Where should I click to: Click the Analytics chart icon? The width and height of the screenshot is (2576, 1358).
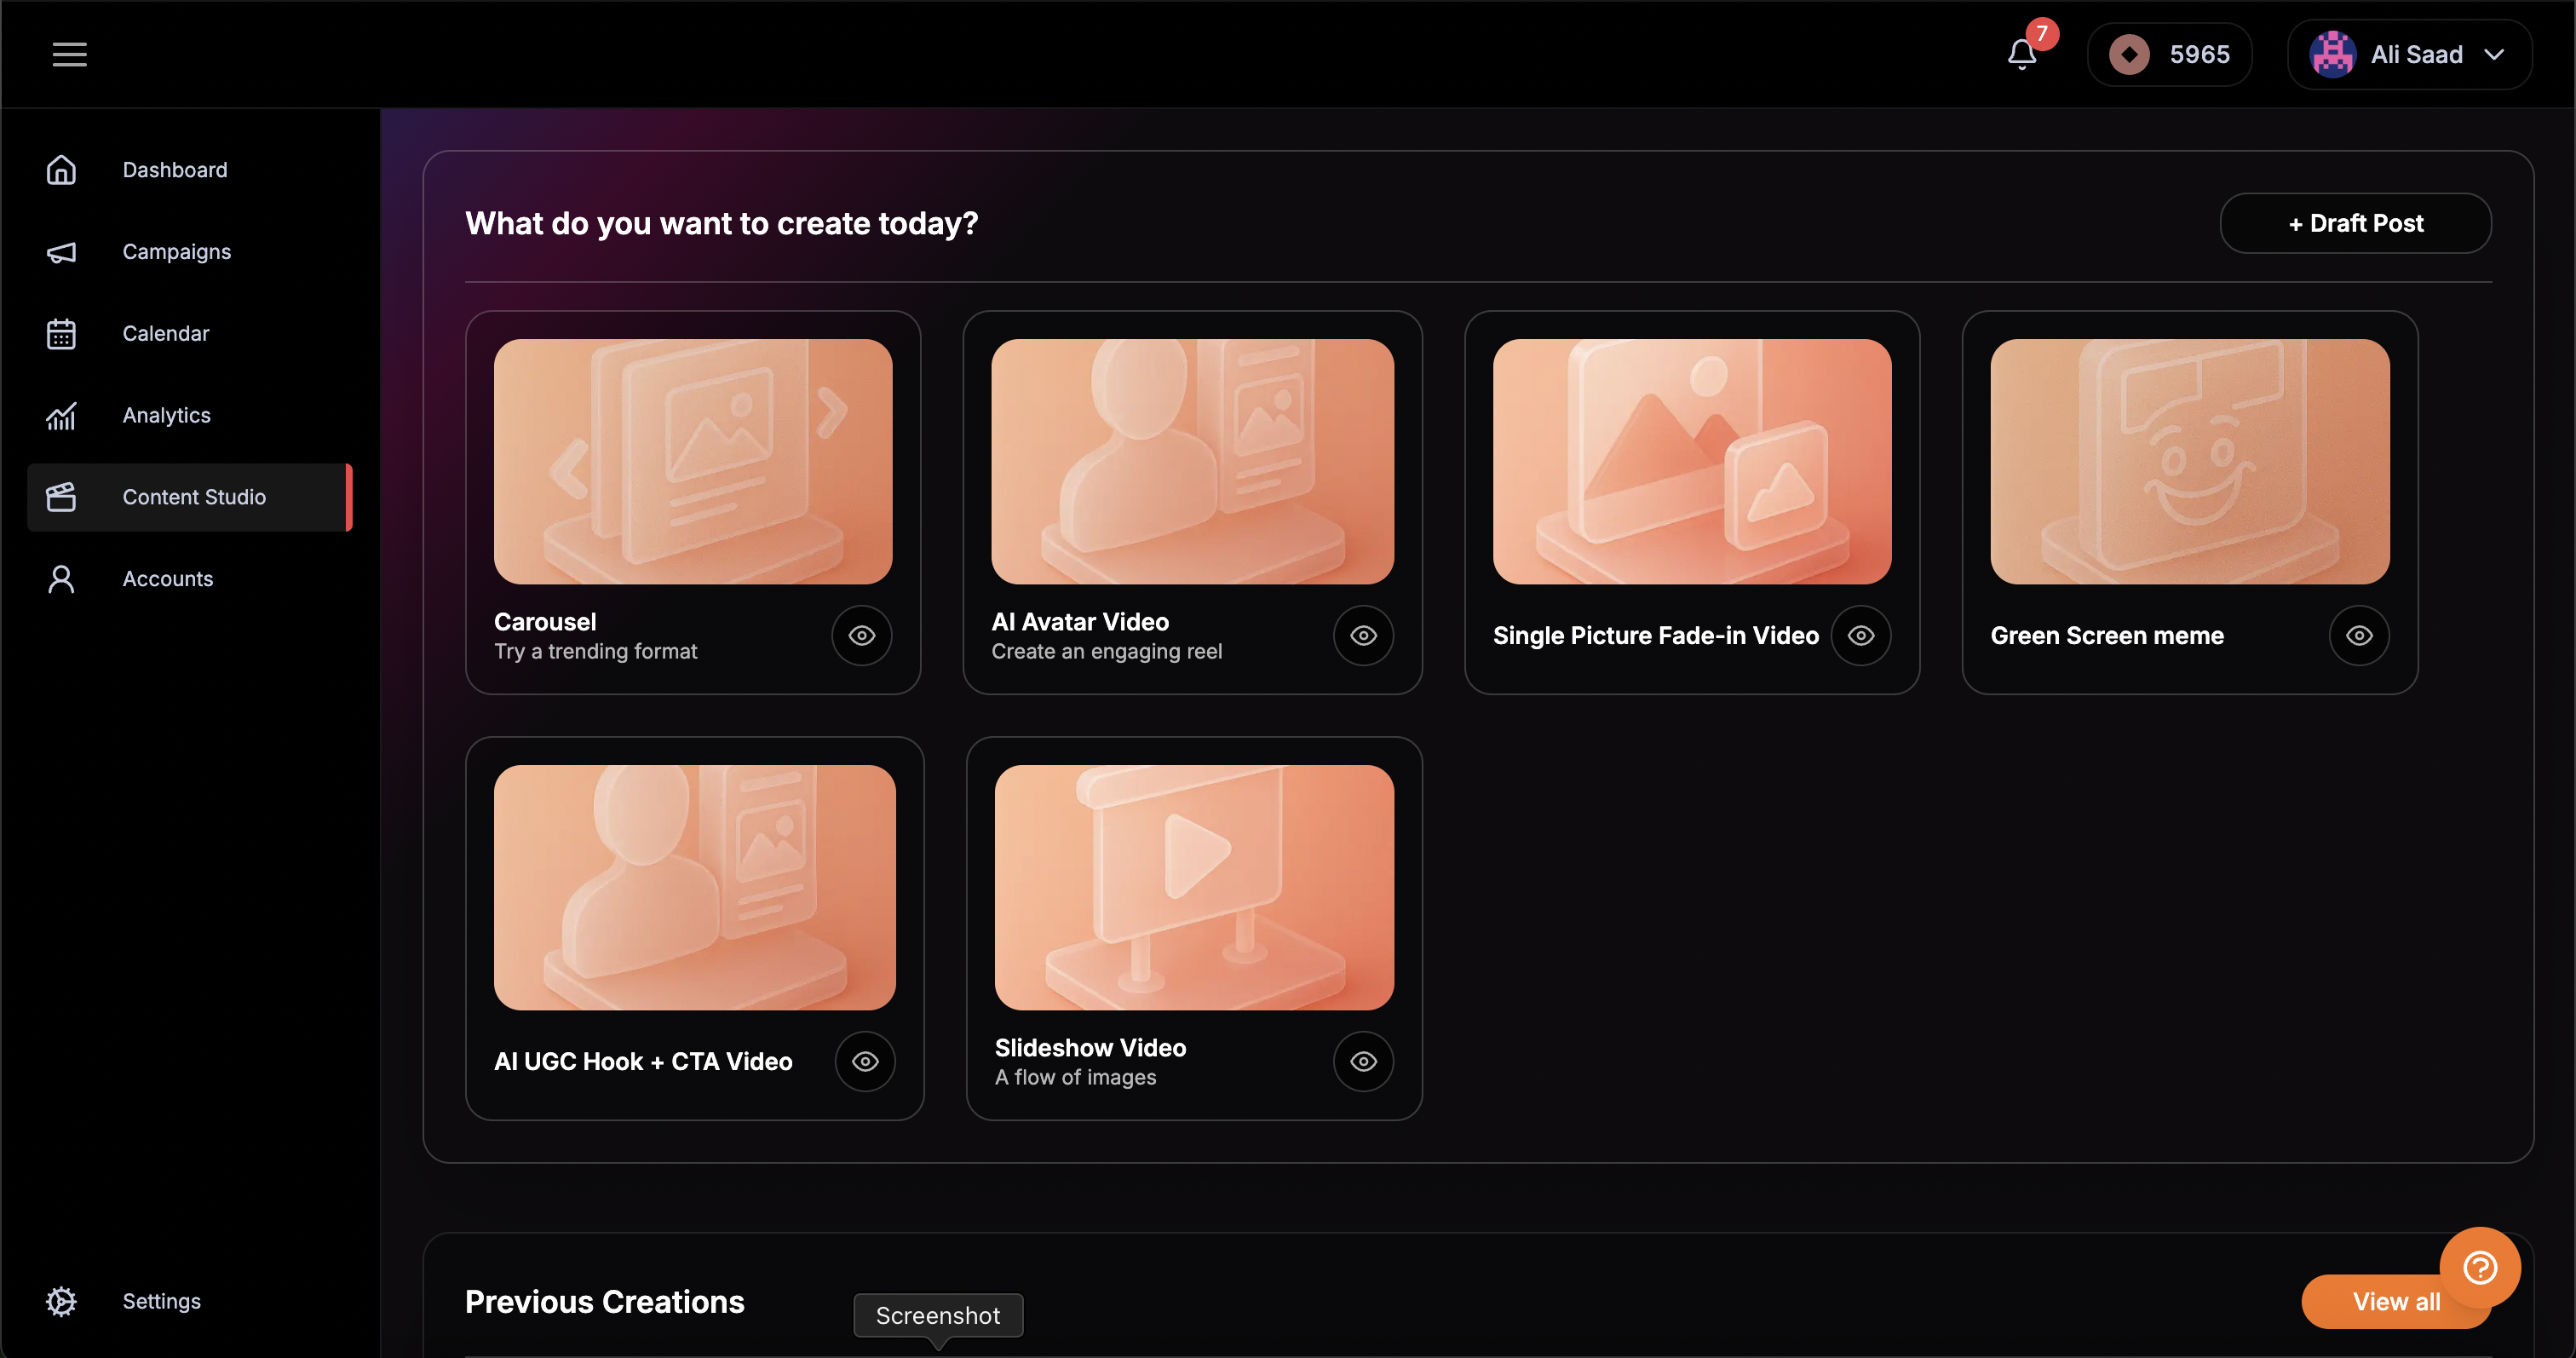61,416
